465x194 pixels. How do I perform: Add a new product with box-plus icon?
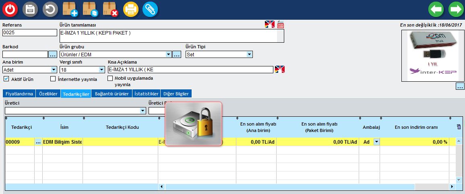click(70, 9)
